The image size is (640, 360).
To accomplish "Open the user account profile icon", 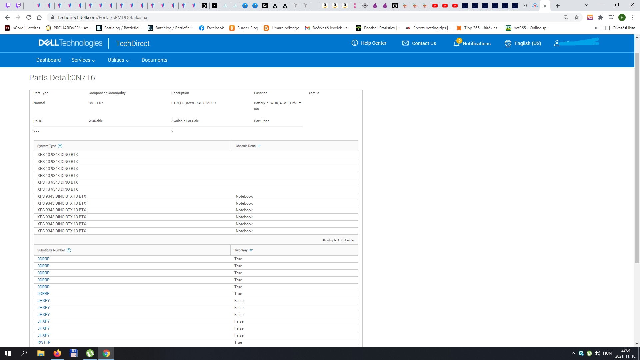I will tap(557, 43).
